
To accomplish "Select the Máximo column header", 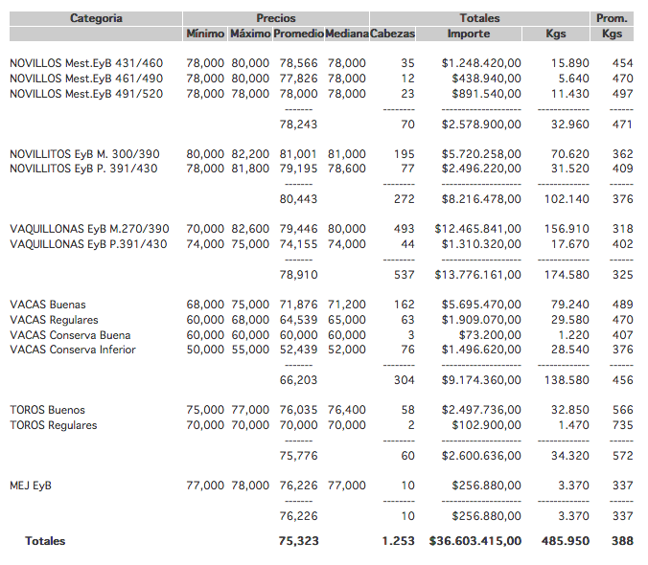I will click(x=249, y=34).
